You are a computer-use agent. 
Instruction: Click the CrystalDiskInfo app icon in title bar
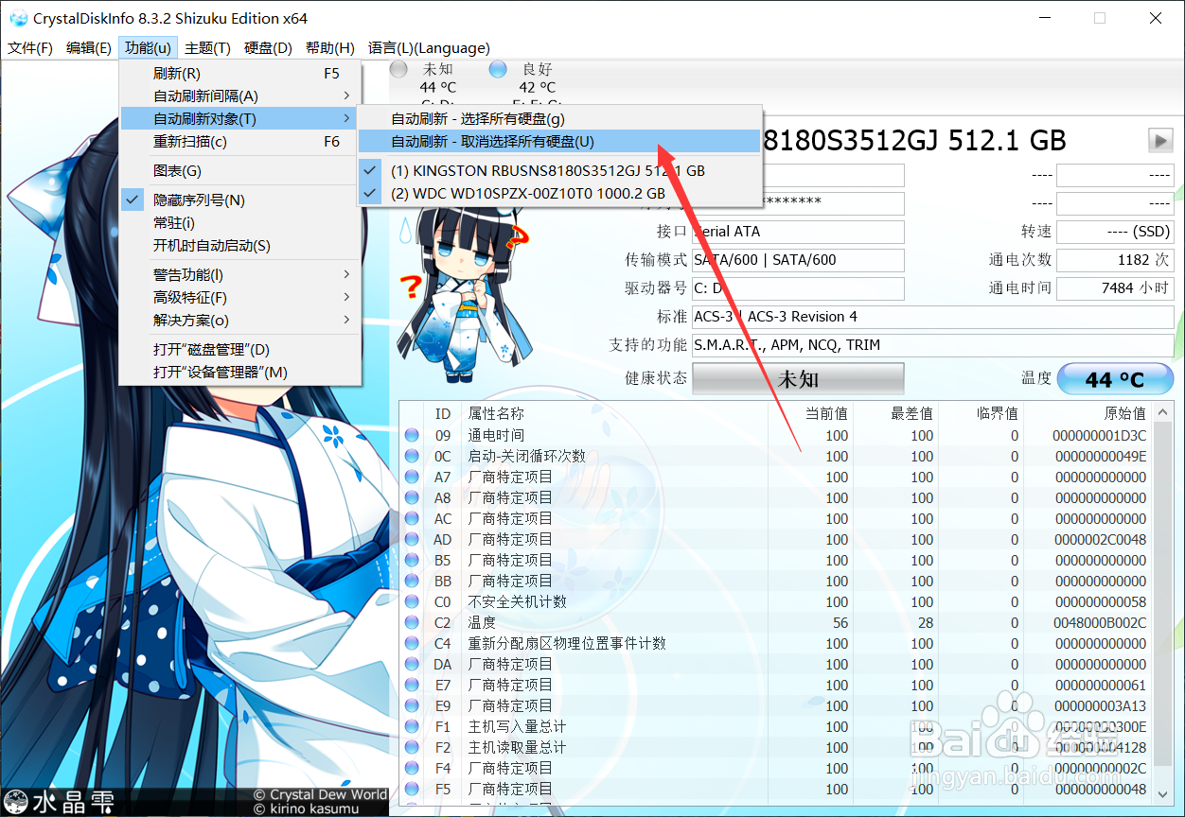click(18, 18)
